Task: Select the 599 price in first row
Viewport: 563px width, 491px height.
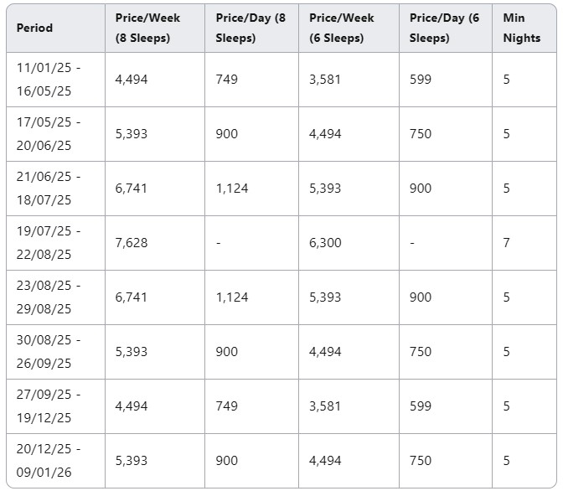Action: pos(421,80)
